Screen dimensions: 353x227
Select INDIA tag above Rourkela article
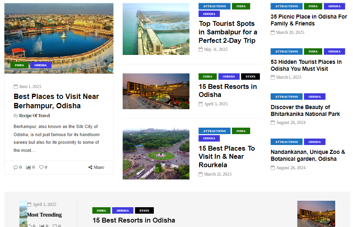coord(241,131)
